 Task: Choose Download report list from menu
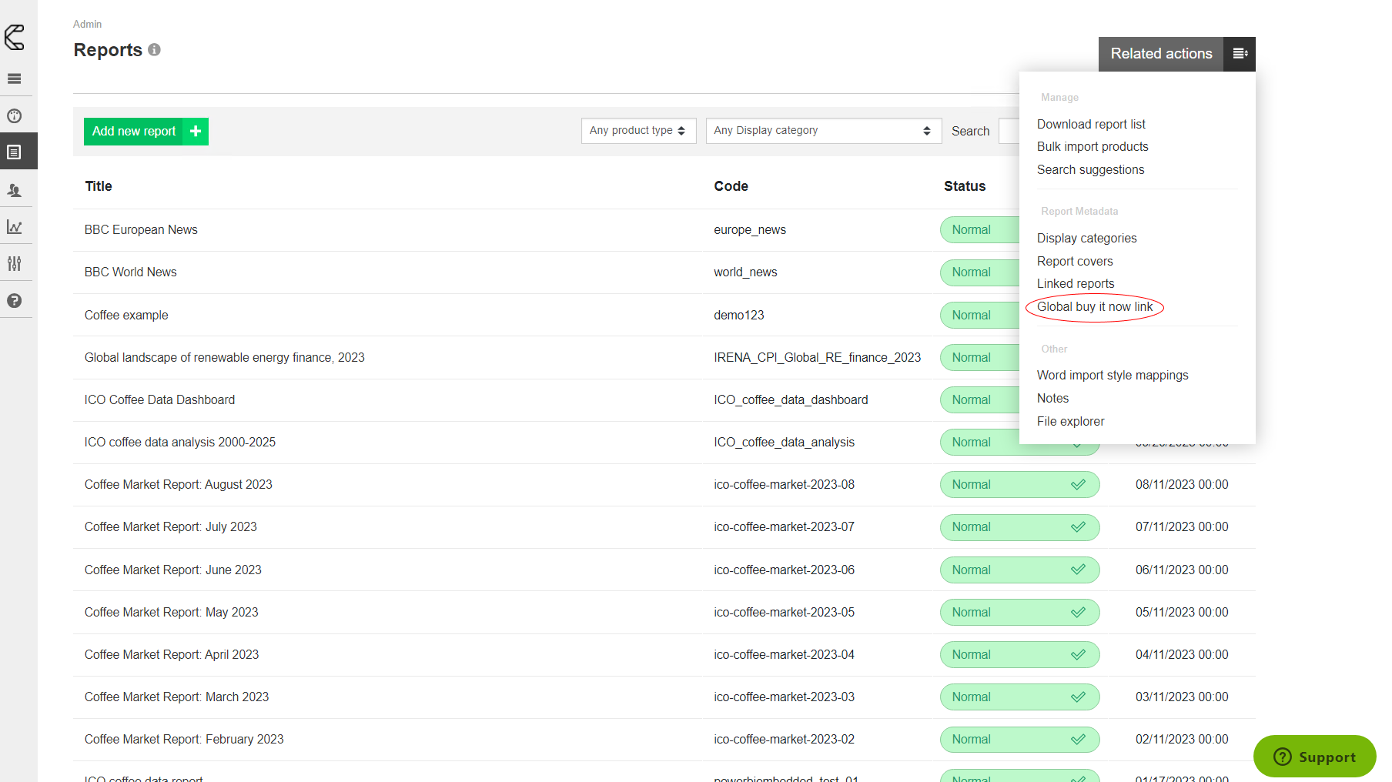[1090, 125]
